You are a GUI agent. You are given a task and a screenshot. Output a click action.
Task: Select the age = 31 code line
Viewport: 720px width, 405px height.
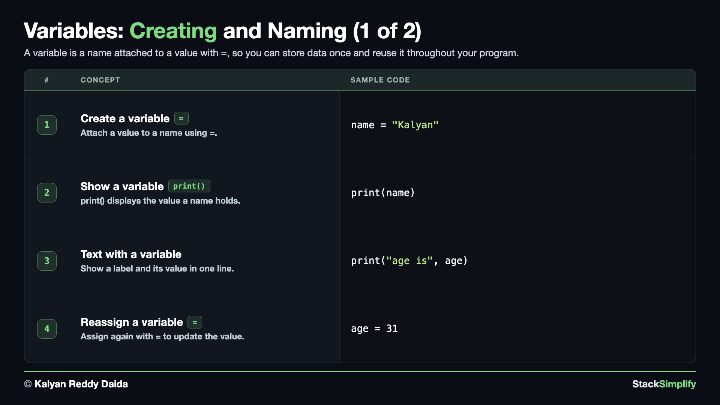[374, 328]
